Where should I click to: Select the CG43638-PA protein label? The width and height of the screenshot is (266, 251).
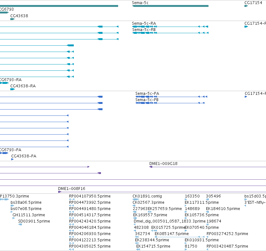(24, 156)
